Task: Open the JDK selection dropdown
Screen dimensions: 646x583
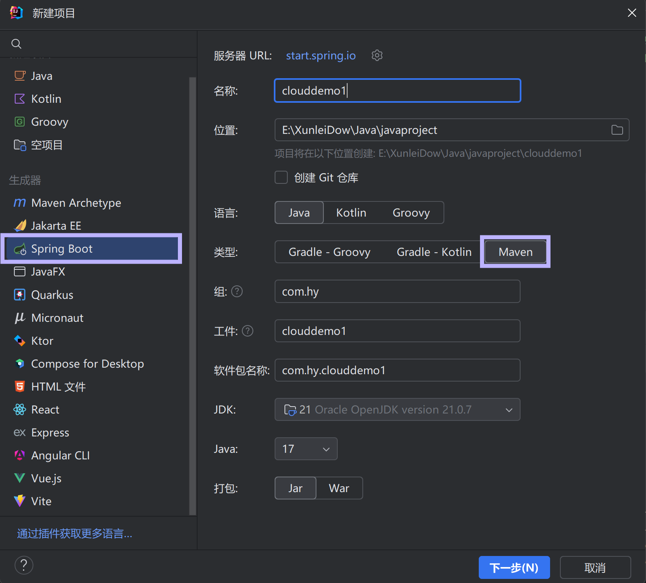Action: pos(398,409)
